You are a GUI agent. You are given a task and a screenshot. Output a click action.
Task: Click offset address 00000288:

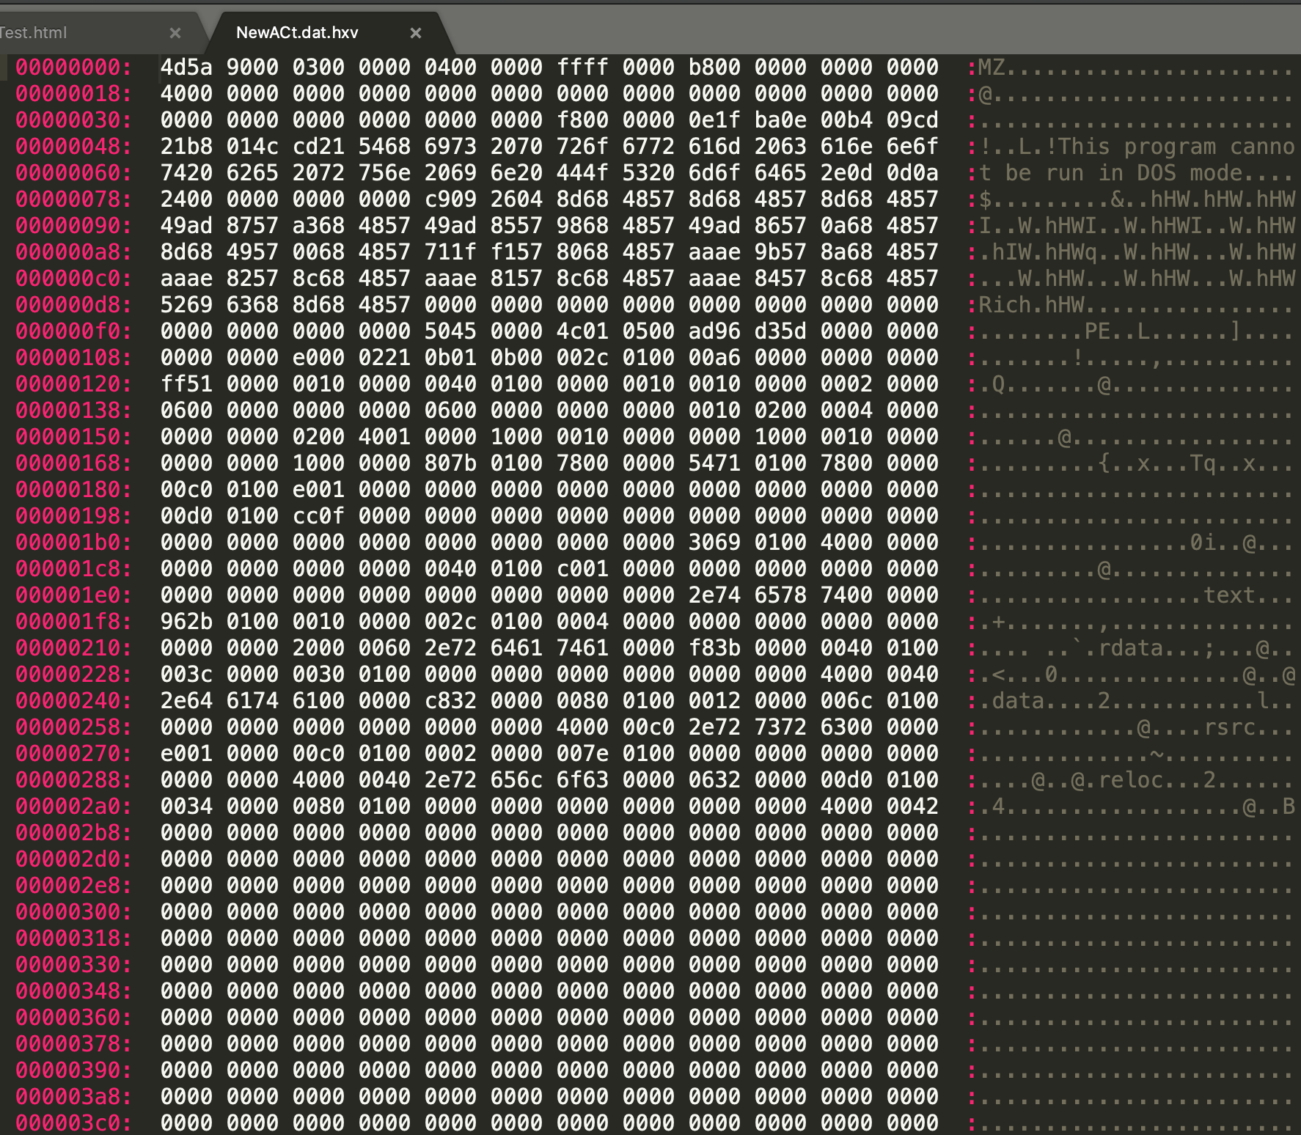pos(73,780)
